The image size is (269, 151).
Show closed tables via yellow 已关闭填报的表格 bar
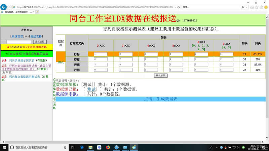27,47
